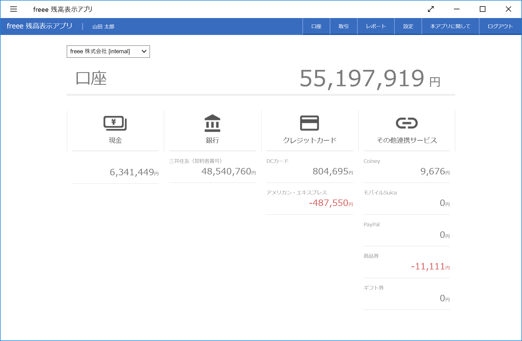Viewport: 522px width, 341px height.
Task: Open the レポート menu tab
Action: pos(376,26)
